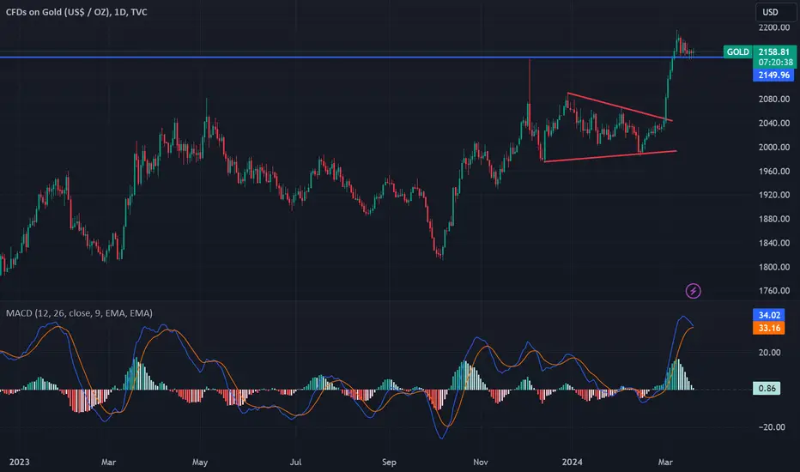
Task: Click the 2200.00 price axis label
Action: pos(774,27)
